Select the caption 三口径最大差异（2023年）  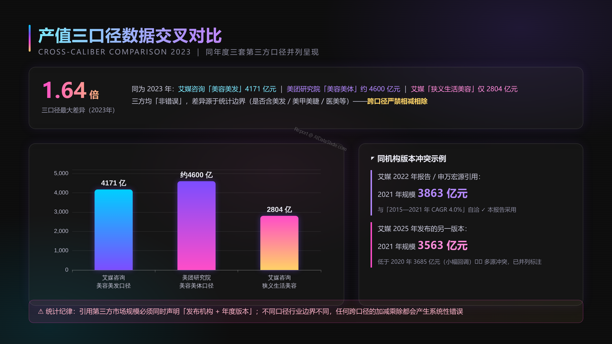coord(78,110)
